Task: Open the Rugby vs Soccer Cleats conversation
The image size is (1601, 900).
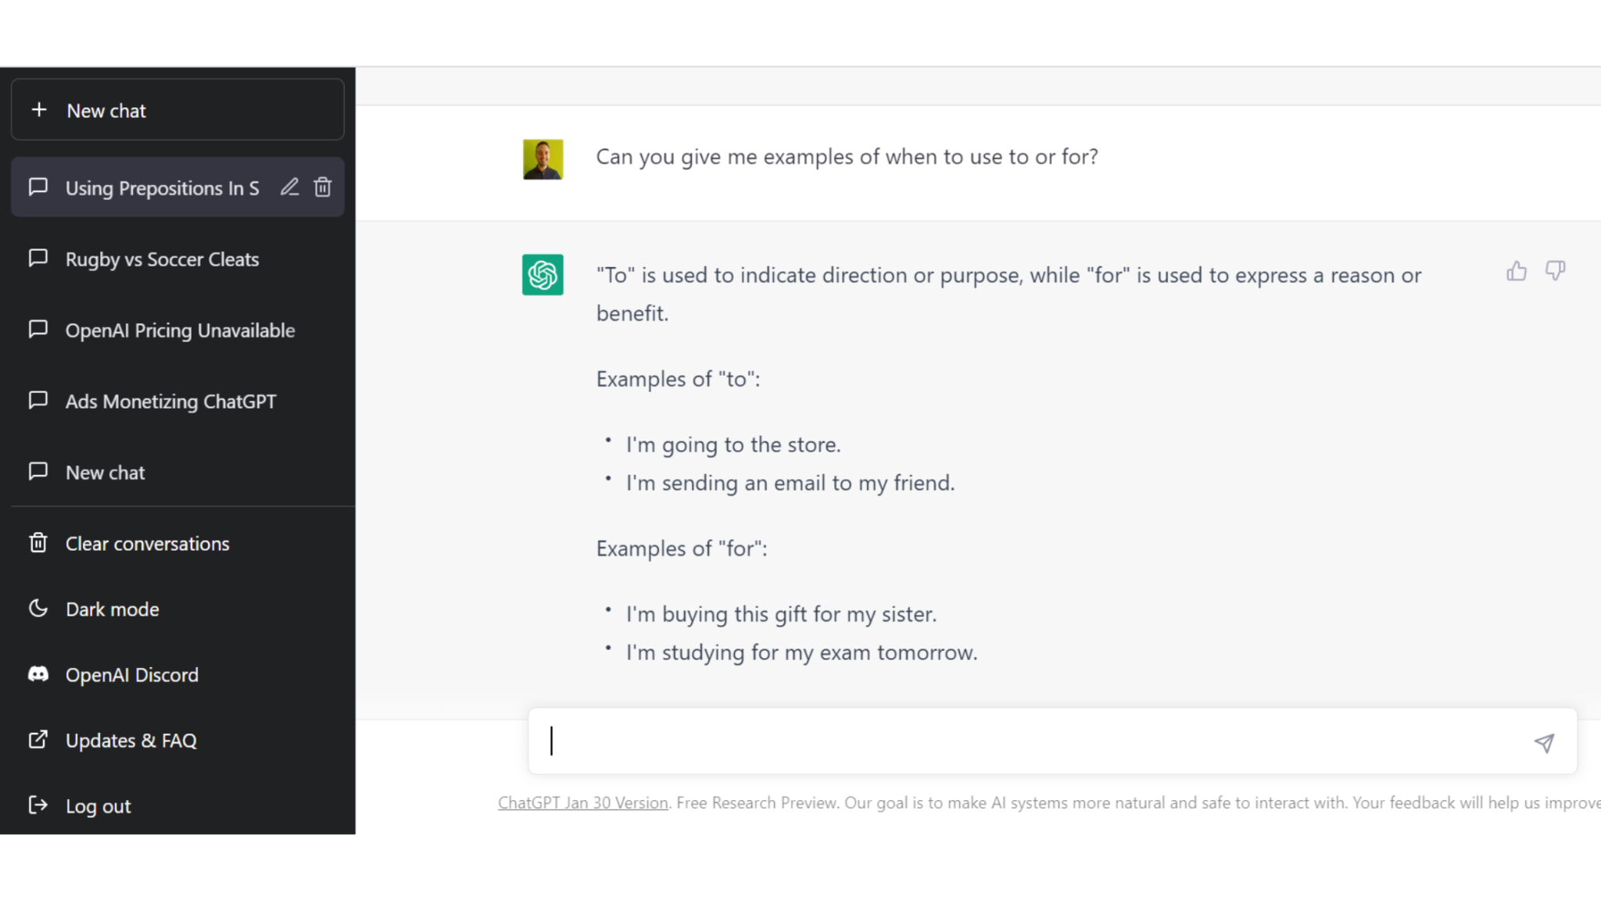Action: 162,259
